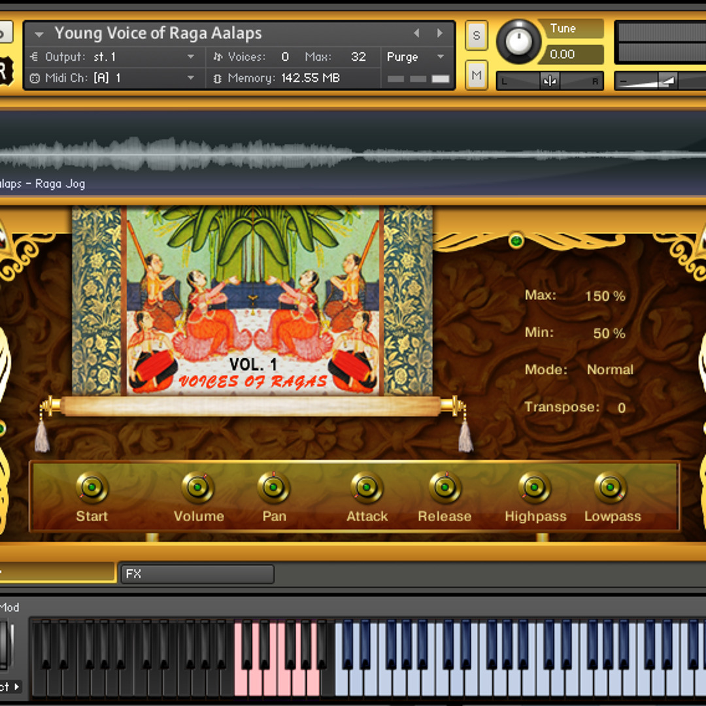Click the Tune knob in the header
Image resolution: width=706 pixels, height=706 pixels.
click(x=518, y=41)
